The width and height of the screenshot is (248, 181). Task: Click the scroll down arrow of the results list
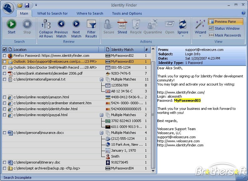pos(153,171)
